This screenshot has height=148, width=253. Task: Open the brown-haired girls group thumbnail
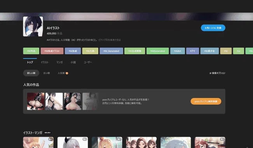(141, 142)
